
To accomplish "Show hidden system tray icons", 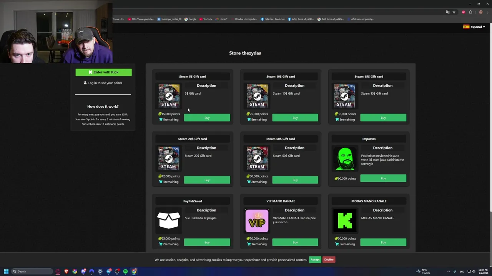I will click(448, 271).
